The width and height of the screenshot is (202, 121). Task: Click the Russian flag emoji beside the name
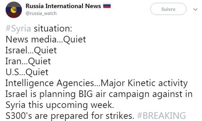(x=107, y=6)
